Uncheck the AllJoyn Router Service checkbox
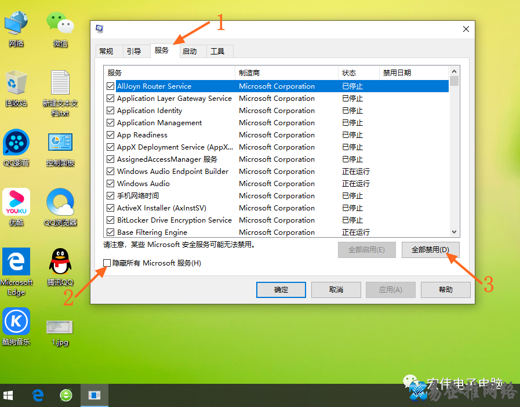 pyautogui.click(x=111, y=86)
